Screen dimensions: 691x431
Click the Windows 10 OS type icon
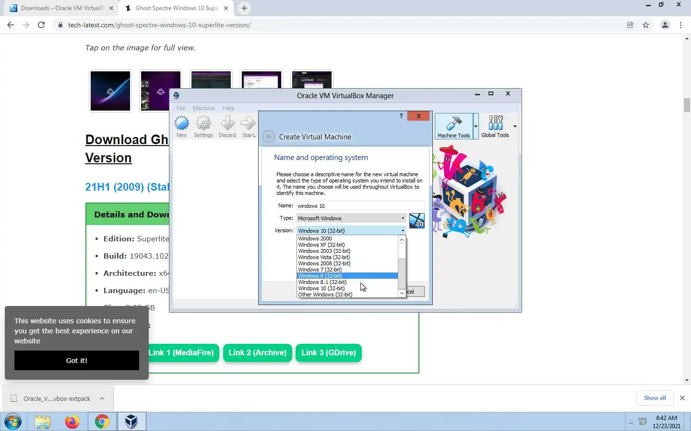pyautogui.click(x=417, y=221)
